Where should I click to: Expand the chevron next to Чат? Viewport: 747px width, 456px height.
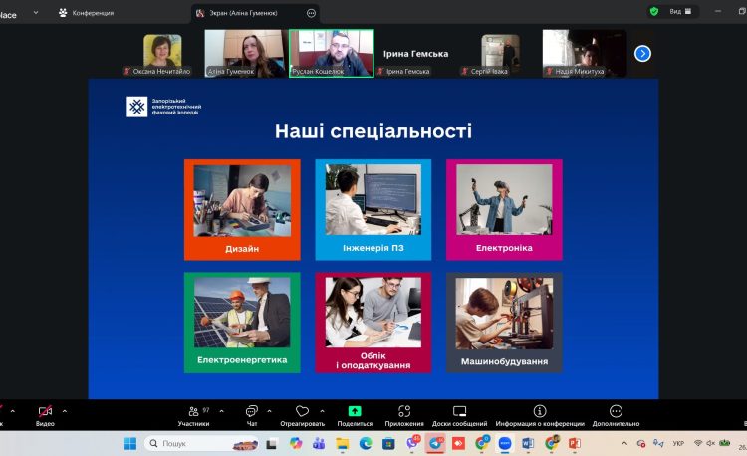pyautogui.click(x=271, y=410)
